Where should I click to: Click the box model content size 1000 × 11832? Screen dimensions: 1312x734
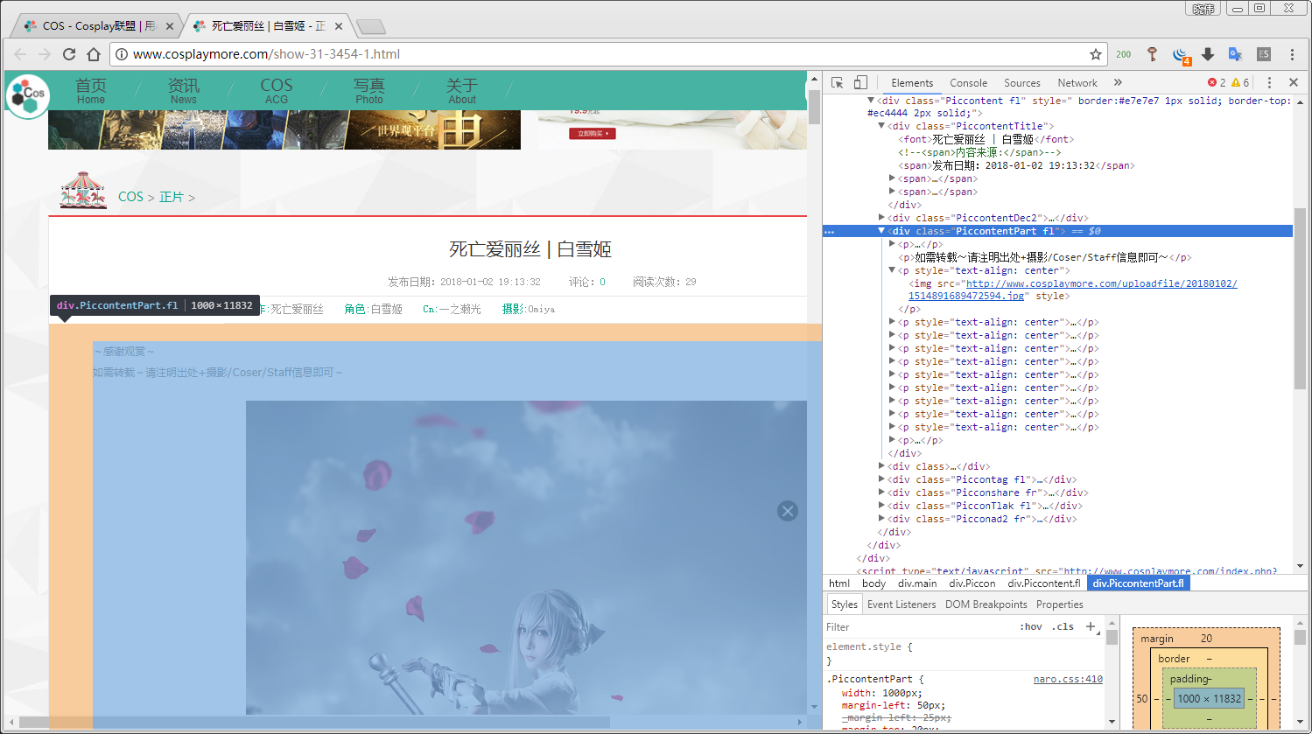pyautogui.click(x=1209, y=698)
